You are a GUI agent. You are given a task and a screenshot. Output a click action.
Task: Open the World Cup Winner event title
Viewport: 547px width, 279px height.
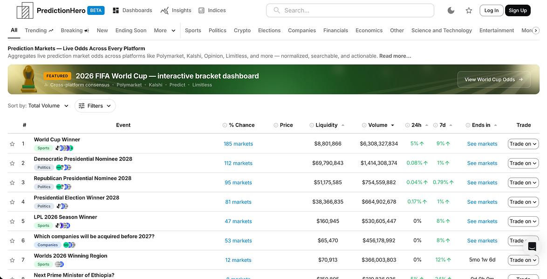click(x=57, y=139)
